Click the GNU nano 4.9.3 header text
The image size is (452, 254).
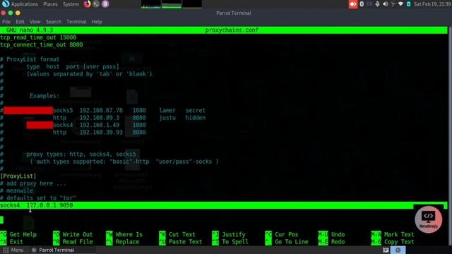[30, 30]
